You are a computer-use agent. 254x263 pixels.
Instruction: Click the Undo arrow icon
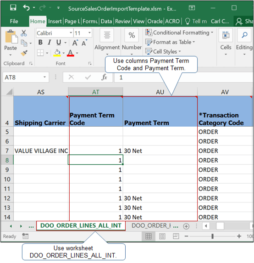tap(27, 8)
